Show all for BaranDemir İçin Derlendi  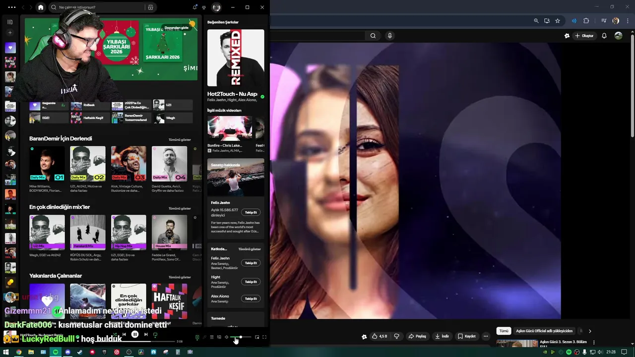point(180,140)
